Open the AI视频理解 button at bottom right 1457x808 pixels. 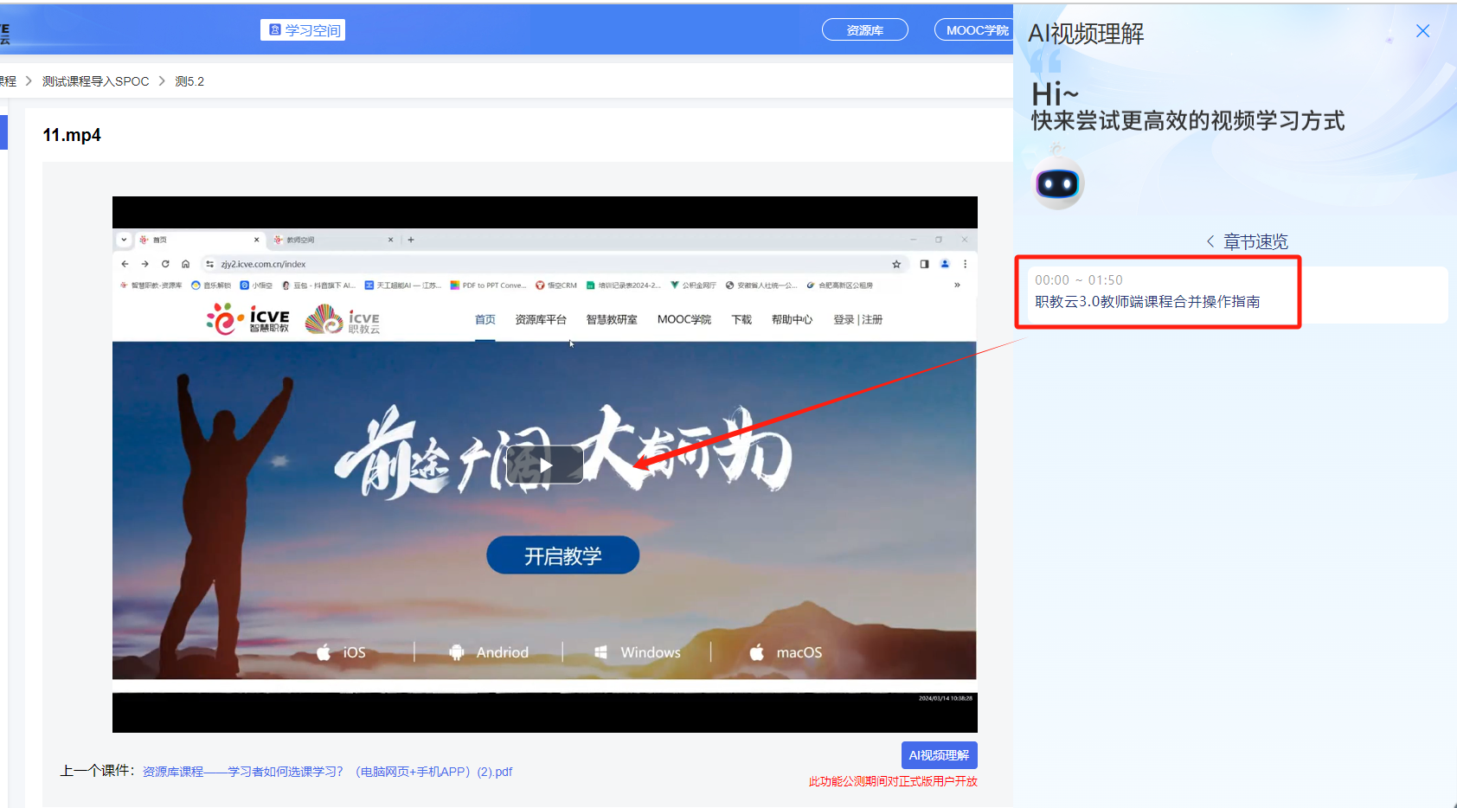click(x=939, y=754)
